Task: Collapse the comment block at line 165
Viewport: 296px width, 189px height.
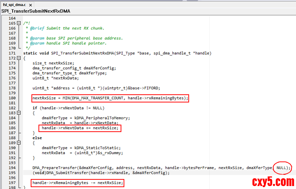Action: click(19, 23)
